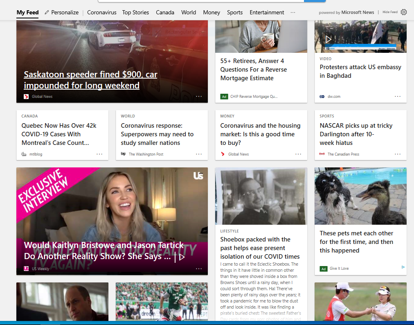This screenshot has width=414, height=325.
Task: Click the Ad badge on reverse mortgage card
Action: tap(224, 97)
